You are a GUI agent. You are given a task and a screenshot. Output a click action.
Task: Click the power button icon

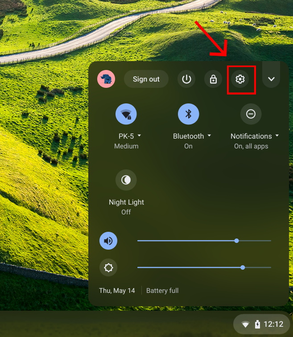[186, 79]
